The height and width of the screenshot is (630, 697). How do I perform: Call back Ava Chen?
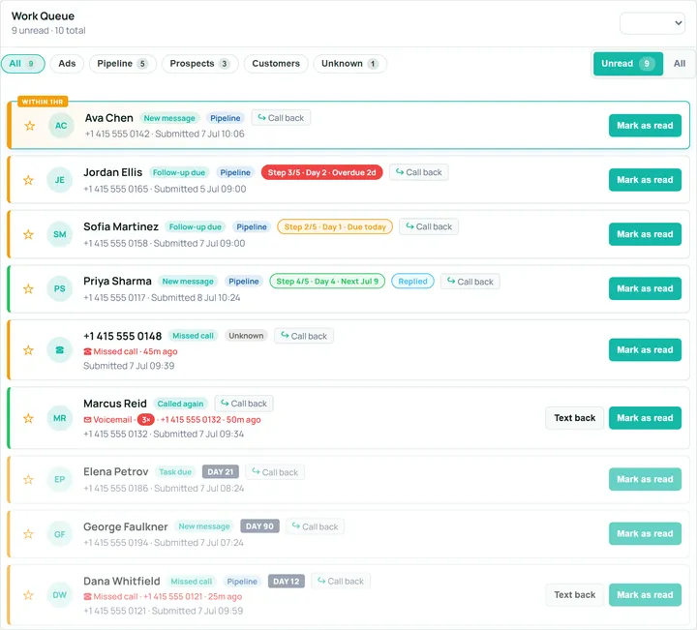pyautogui.click(x=281, y=118)
